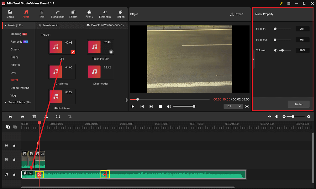Collapse the Music (123) category
The image size is (316, 189).
coord(6,25)
